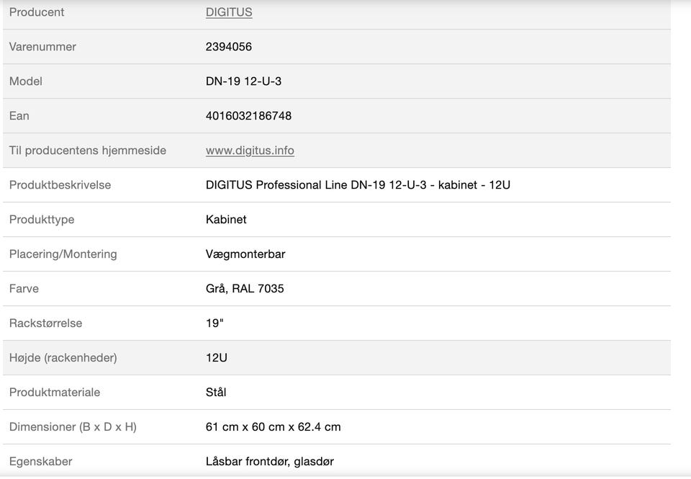The width and height of the screenshot is (691, 479).
Task: Click the material value Stål
Action: 216,393
